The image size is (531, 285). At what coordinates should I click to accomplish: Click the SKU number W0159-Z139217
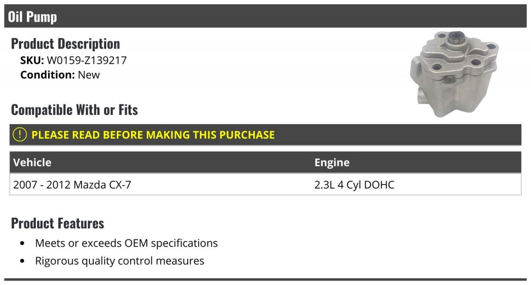[87, 61]
